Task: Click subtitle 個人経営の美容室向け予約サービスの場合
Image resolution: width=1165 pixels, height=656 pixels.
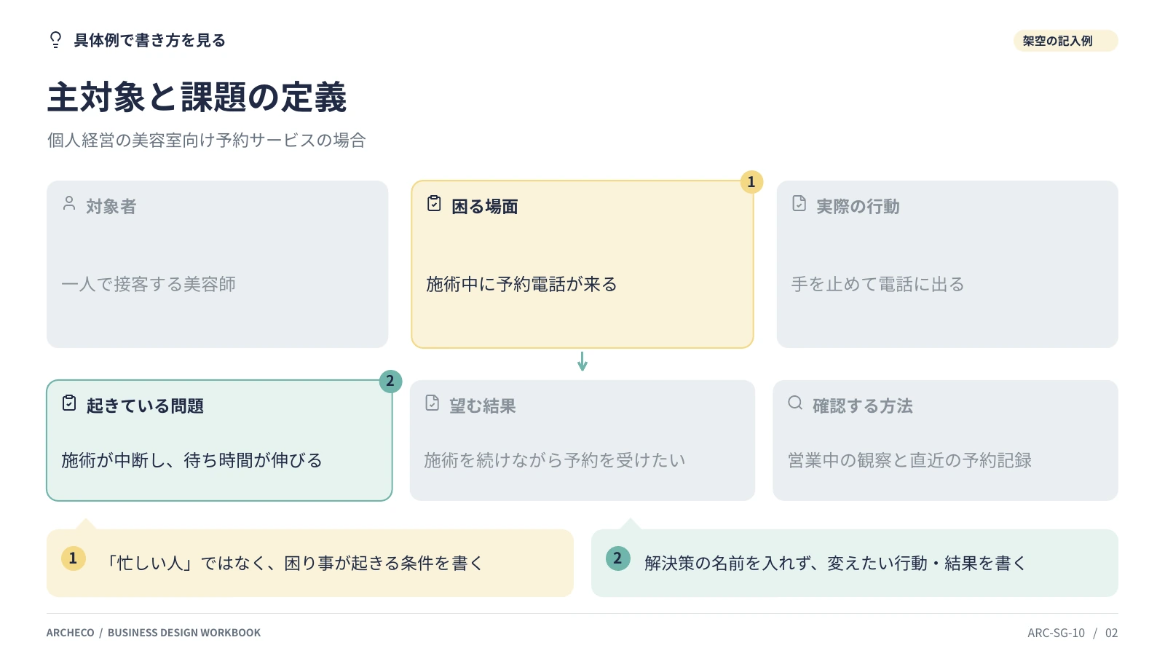Action: [x=207, y=140]
